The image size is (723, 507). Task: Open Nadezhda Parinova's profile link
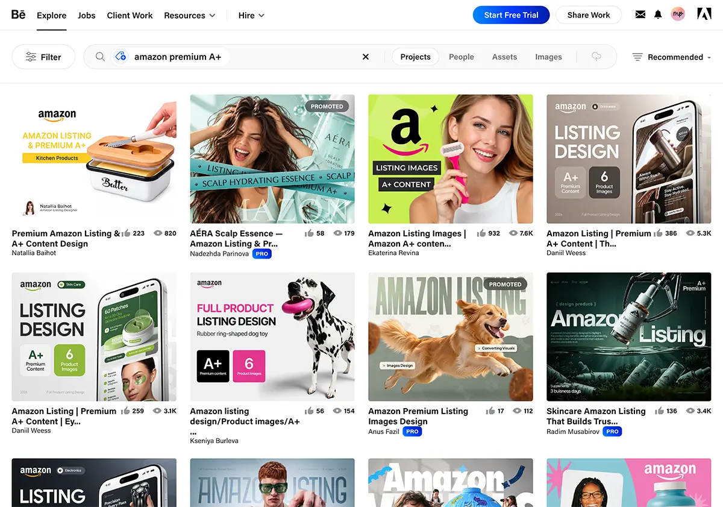[219, 254]
